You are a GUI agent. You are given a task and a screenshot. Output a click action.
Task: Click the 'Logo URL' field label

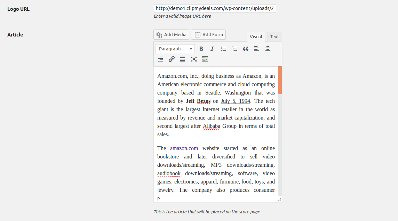click(x=18, y=9)
